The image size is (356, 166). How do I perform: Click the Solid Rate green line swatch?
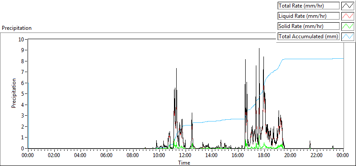pyautogui.click(x=348, y=26)
